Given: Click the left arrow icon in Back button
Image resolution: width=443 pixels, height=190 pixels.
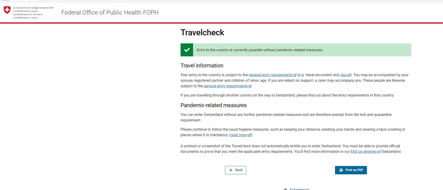Looking at the screenshot, I should coord(231,170).
